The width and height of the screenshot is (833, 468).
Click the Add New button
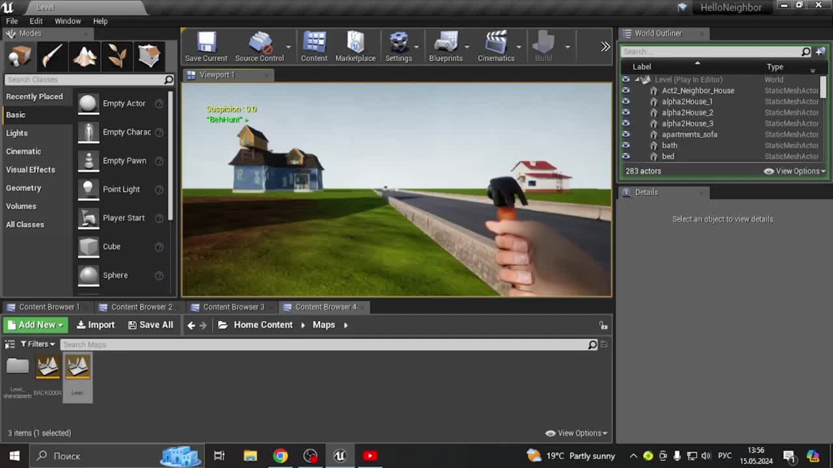[36, 325]
